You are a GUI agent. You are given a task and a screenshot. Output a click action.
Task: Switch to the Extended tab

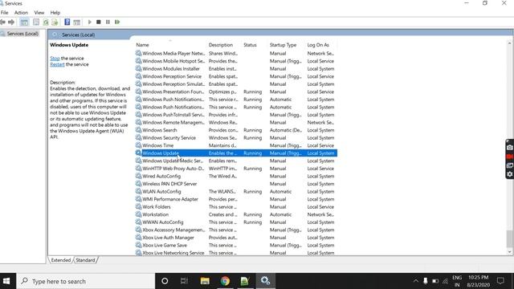[x=61, y=260]
